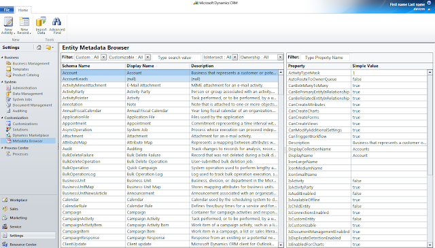Screen dimensions: 435x248
Task: Collapse the ribbon via the top-right chevron
Action: coord(429,10)
